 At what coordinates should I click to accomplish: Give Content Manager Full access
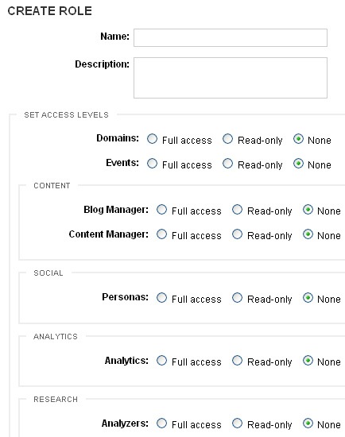161,234
